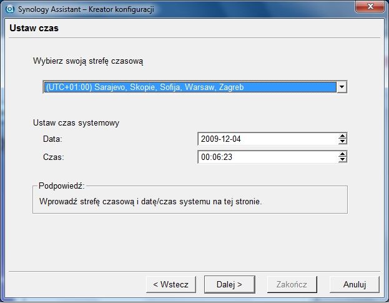
Task: Click the Czas time field 00:06:23
Action: tap(268, 157)
